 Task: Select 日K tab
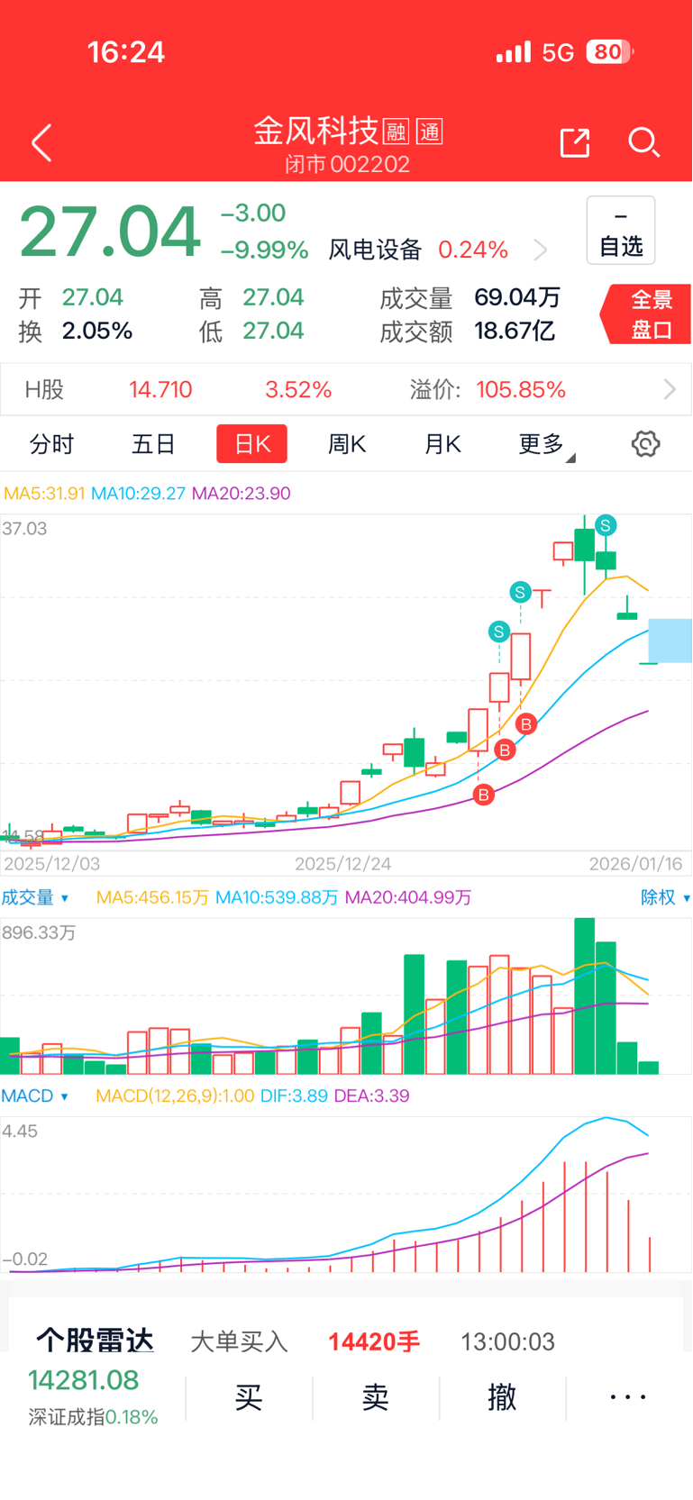[252, 444]
